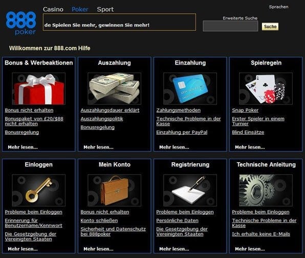Switch to the Poker tab
The height and width of the screenshot is (258, 305).
80,9
